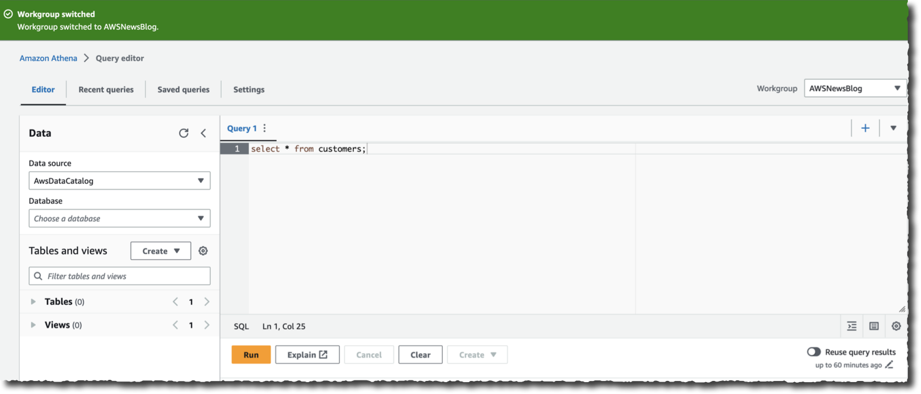The height and width of the screenshot is (394, 921).
Task: Collapse the Data side panel
Action: 204,133
